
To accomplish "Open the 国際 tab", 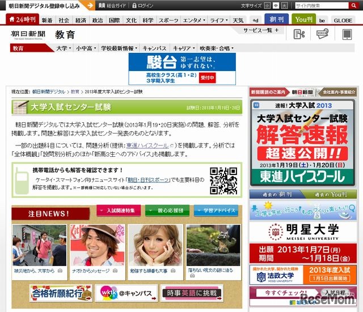I will coord(115,20).
